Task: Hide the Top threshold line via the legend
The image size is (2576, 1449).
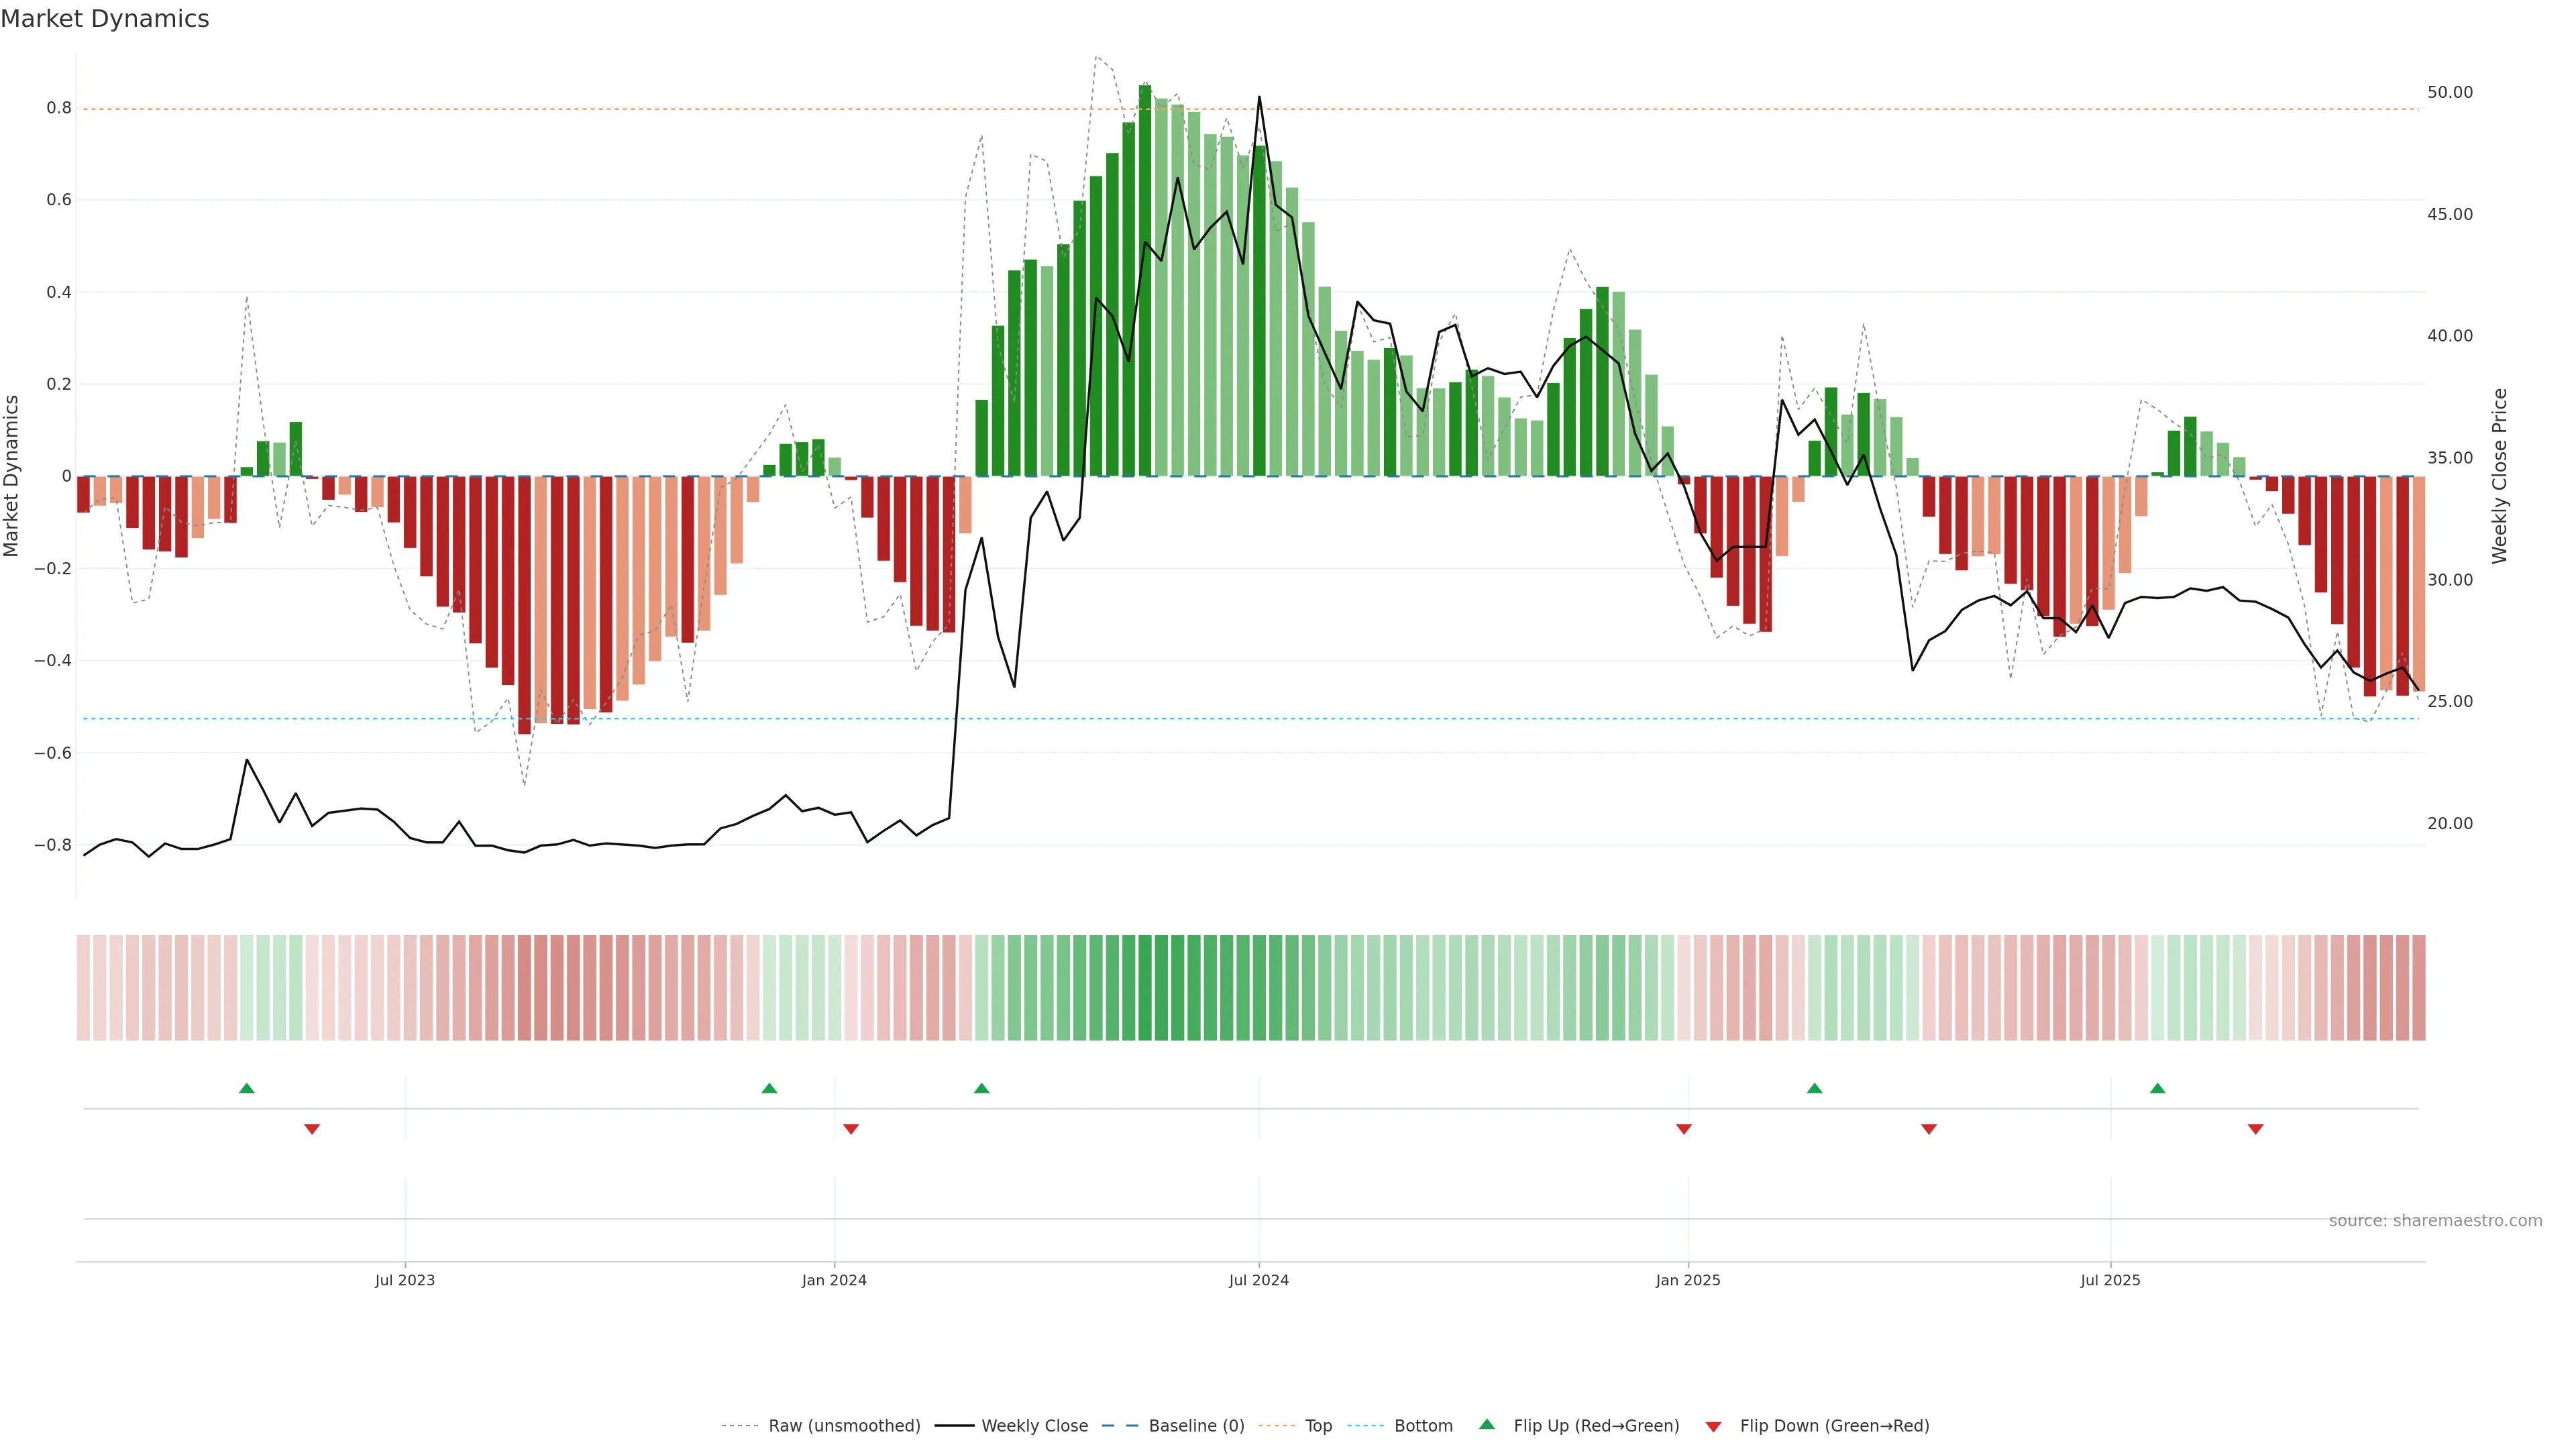Action: tap(1318, 1426)
